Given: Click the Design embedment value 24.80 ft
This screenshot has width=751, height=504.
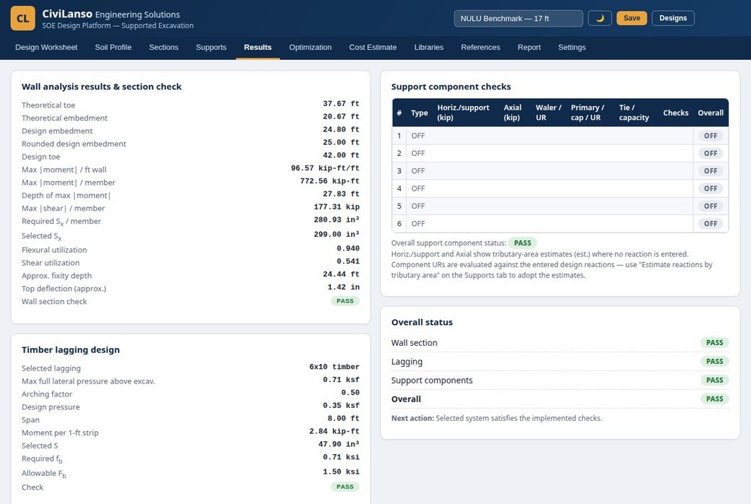Looking at the screenshot, I should click(x=341, y=129).
